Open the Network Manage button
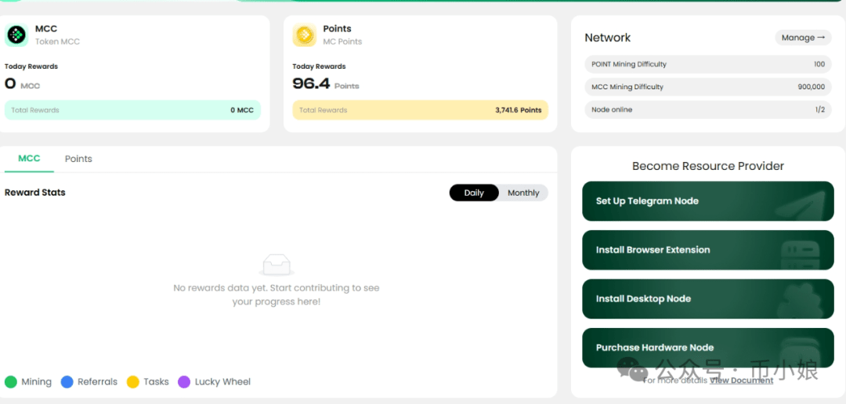This screenshot has width=846, height=404. 804,38
